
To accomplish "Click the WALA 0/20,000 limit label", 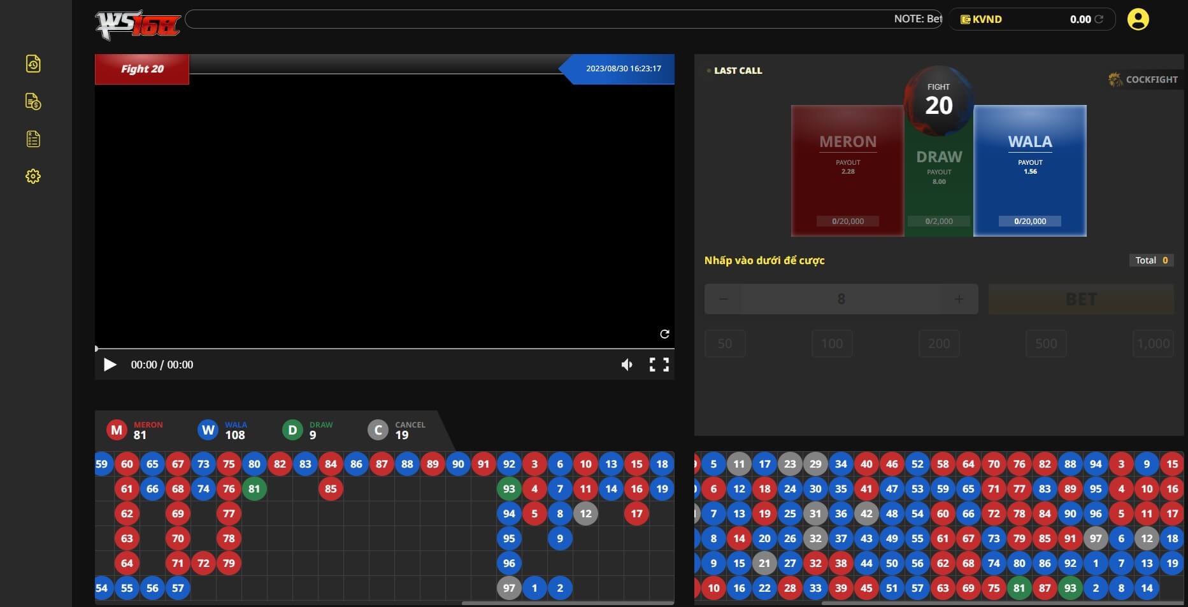I will 1030,221.
